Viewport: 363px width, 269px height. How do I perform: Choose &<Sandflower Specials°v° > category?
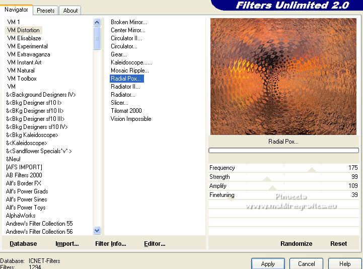[39, 151]
